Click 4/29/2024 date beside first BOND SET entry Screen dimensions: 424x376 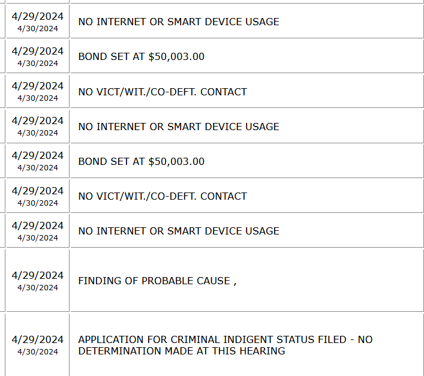(37, 51)
